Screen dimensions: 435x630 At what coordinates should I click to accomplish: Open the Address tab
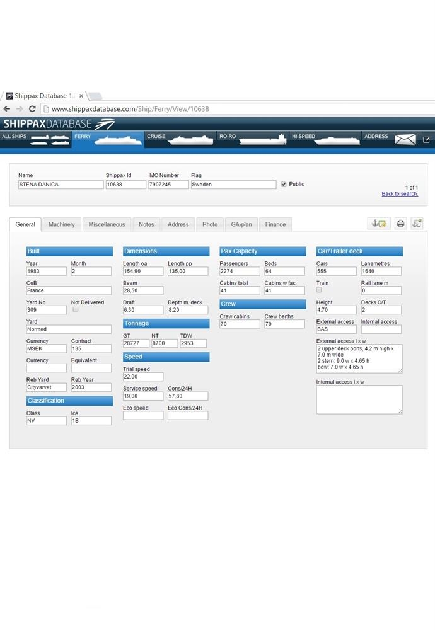pos(178,224)
